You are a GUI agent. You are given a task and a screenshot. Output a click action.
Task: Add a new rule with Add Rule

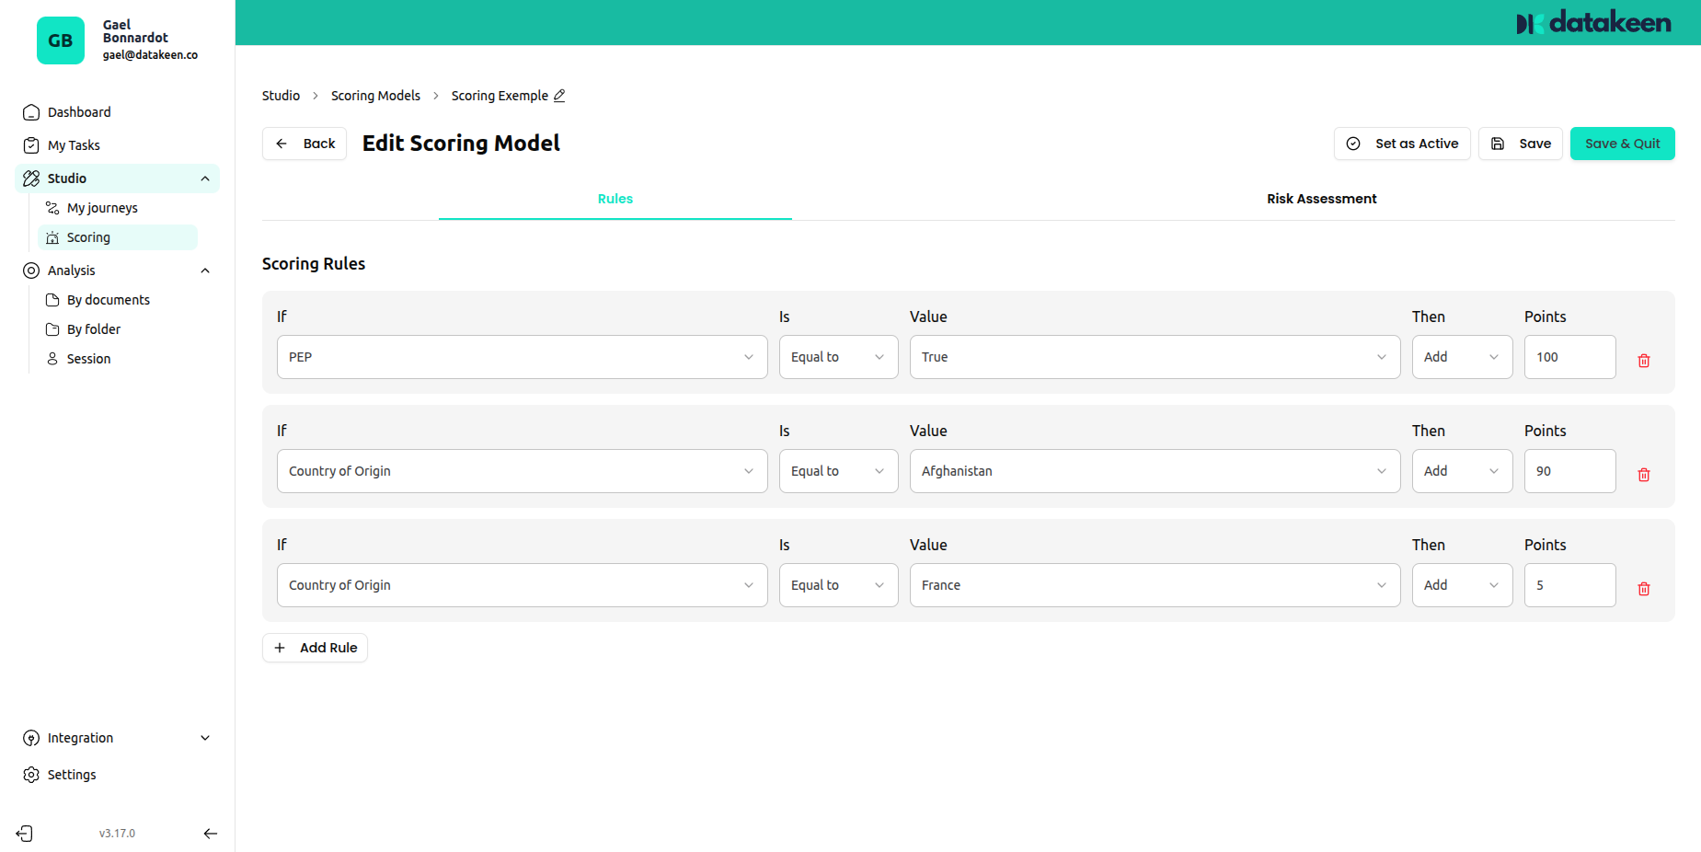[315, 647]
